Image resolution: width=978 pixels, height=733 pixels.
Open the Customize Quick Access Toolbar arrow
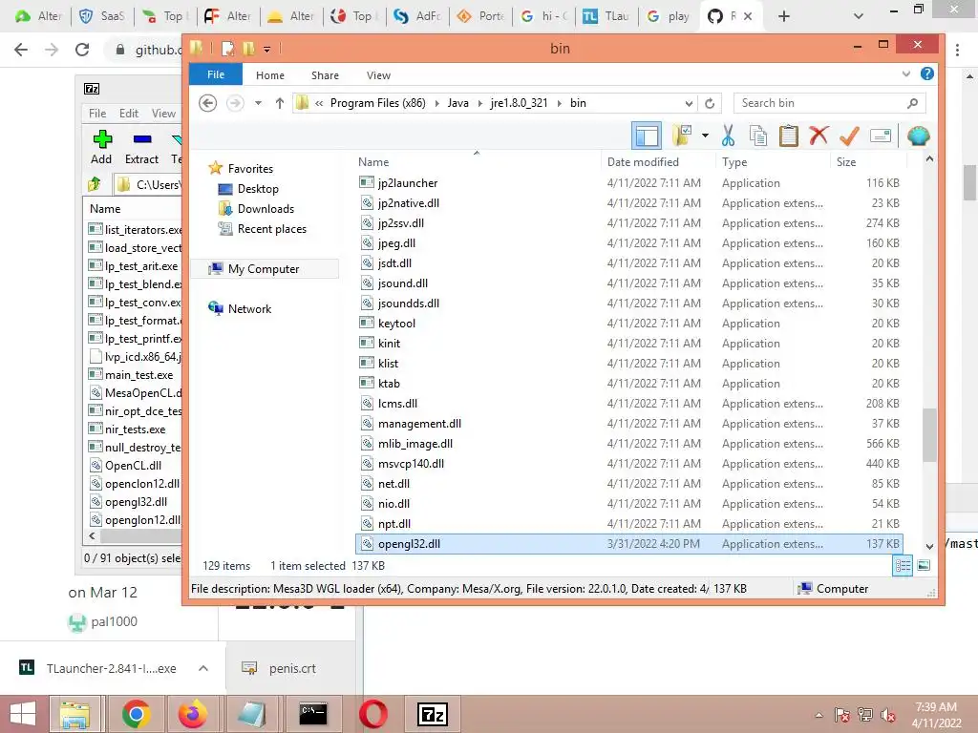pyautogui.click(x=267, y=49)
